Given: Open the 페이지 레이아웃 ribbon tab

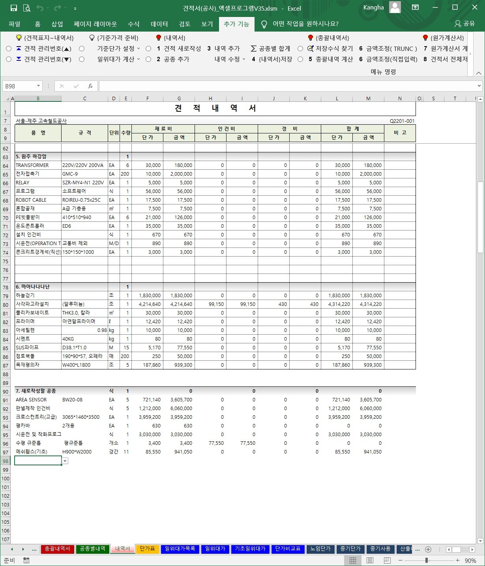Looking at the screenshot, I should tap(96, 24).
